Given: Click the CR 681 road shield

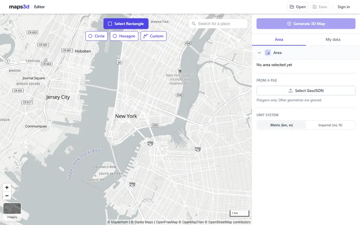Looking at the screenshot, I should coord(67,50).
